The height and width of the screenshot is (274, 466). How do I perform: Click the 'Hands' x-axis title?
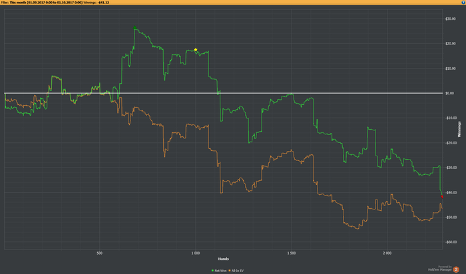point(224,259)
